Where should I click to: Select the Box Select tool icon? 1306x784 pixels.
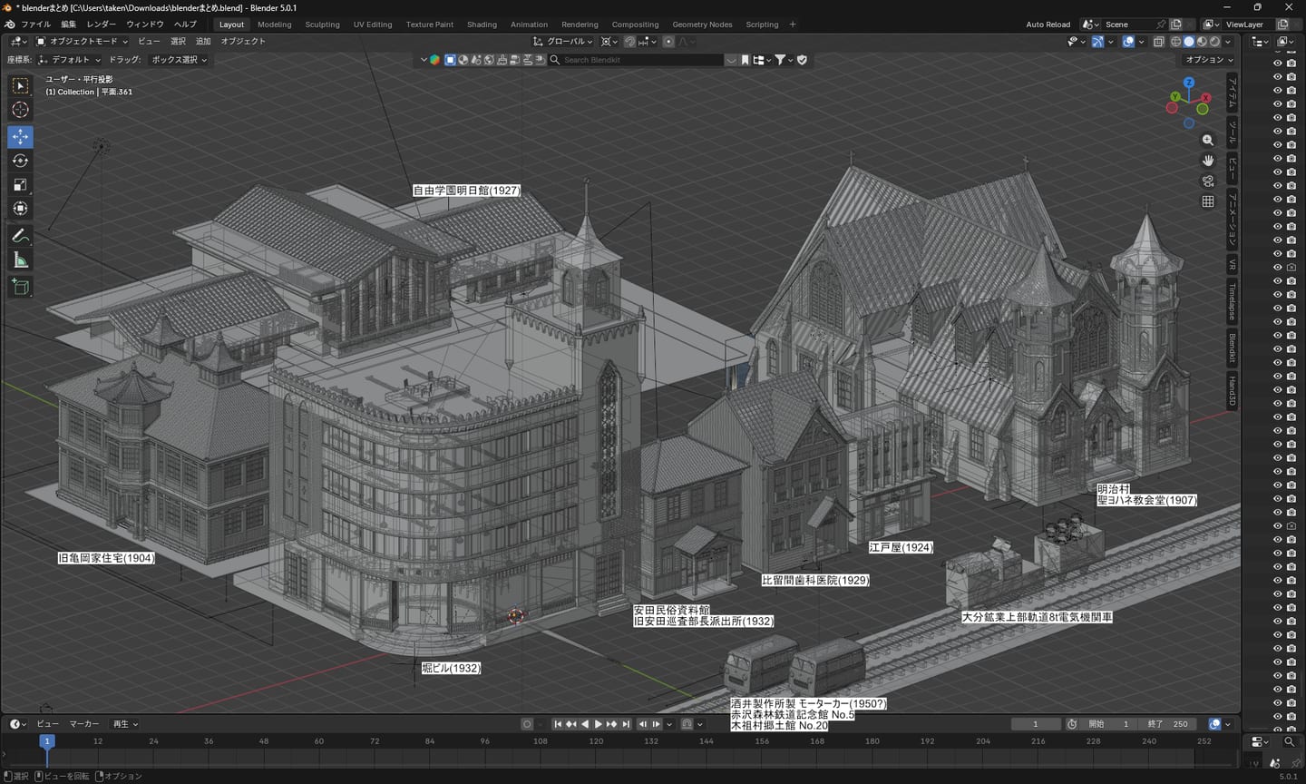point(20,86)
